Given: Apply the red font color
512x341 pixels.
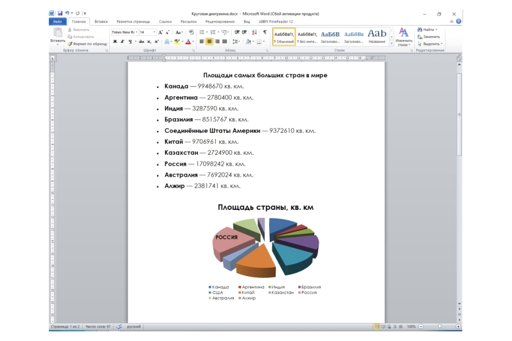Looking at the screenshot, I should tap(188, 42).
